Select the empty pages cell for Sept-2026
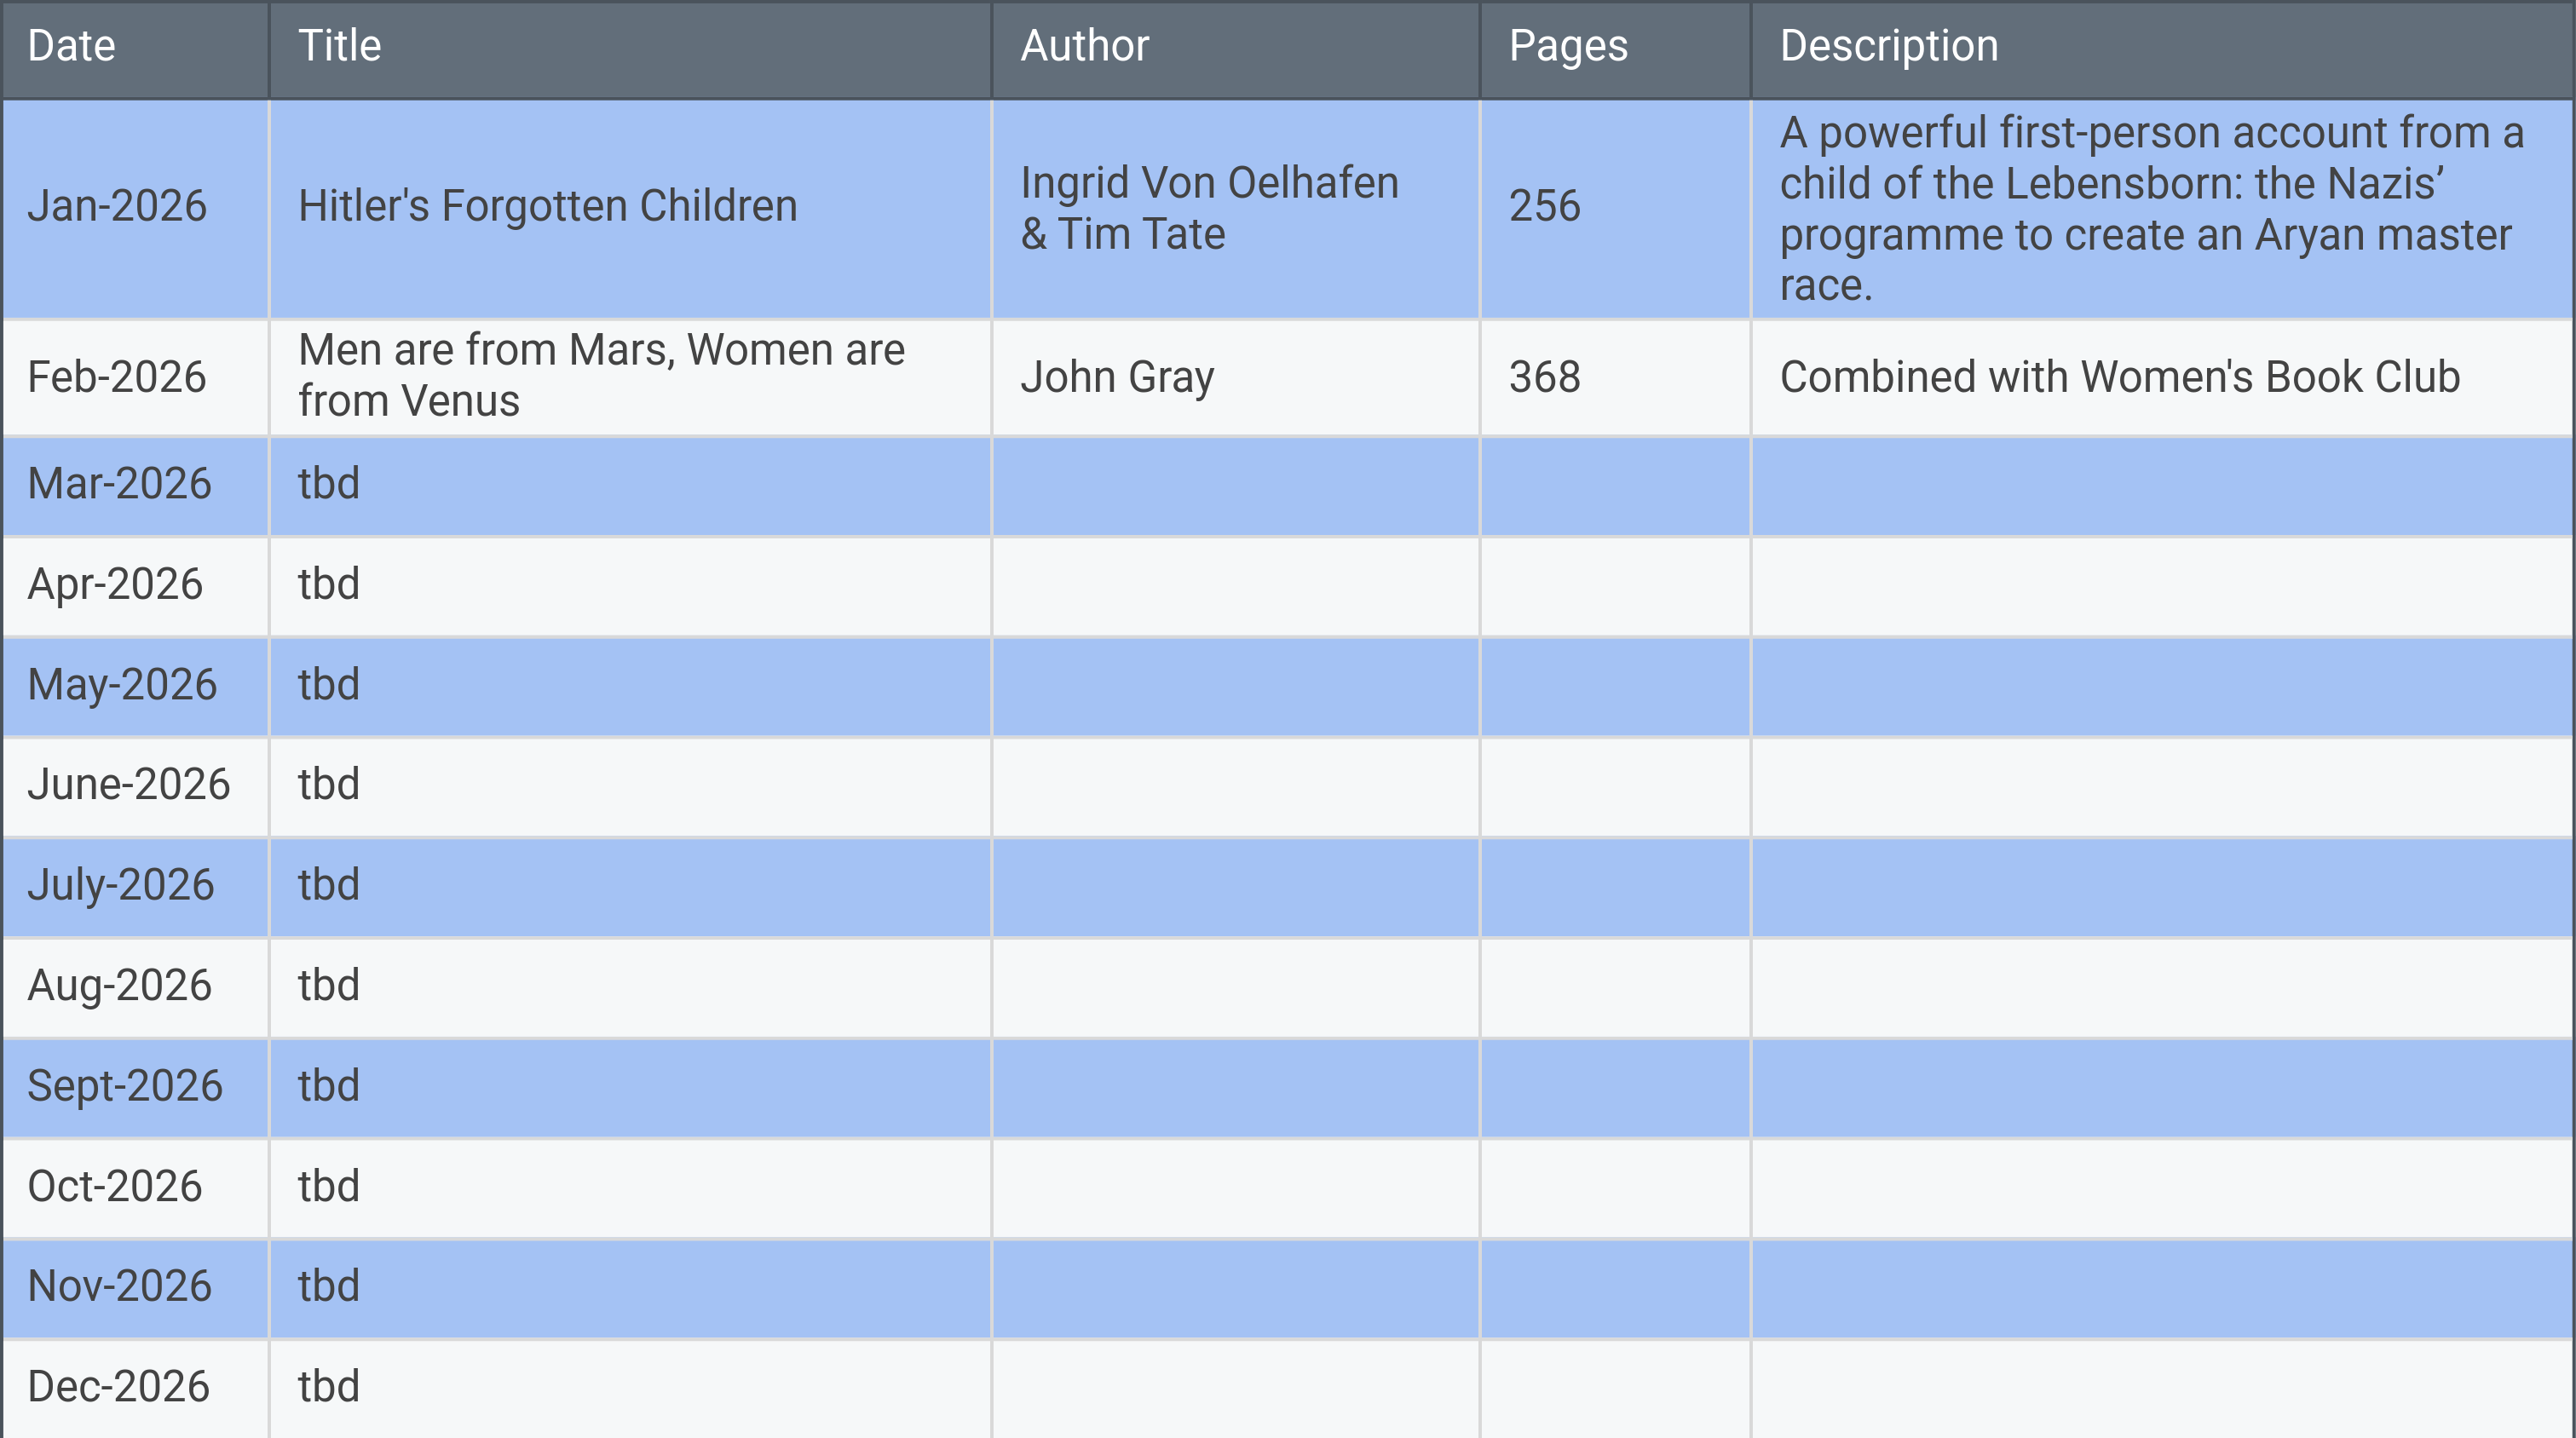This screenshot has width=2576, height=1438. (1614, 1087)
